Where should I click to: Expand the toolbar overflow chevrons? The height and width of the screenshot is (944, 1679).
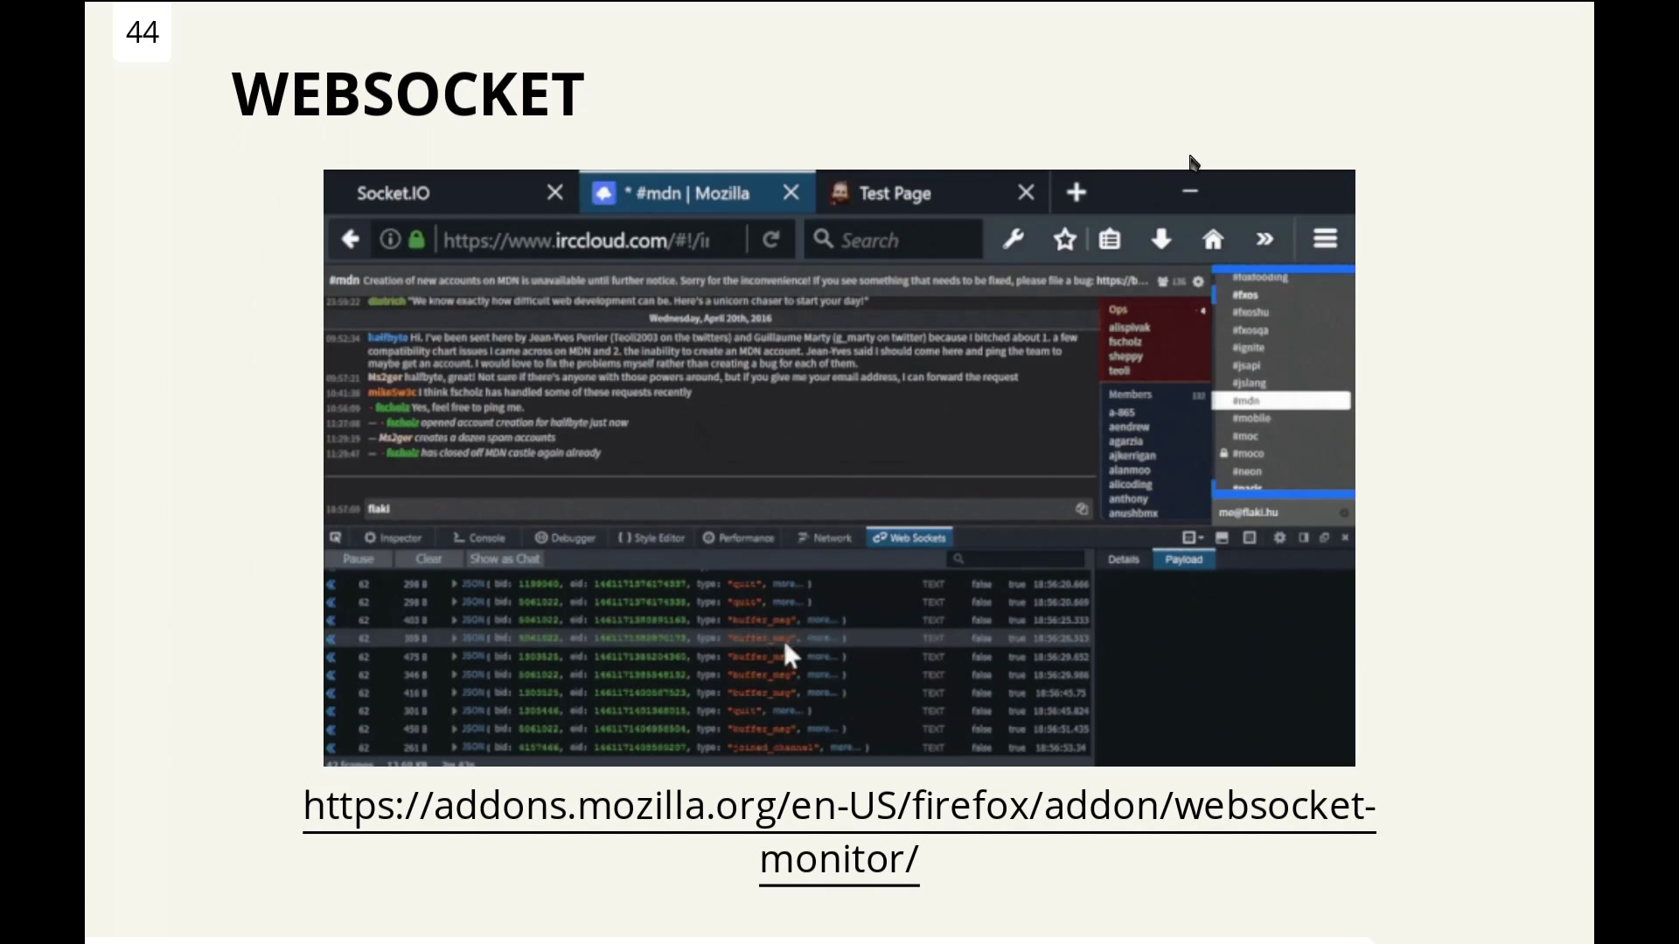1264,239
